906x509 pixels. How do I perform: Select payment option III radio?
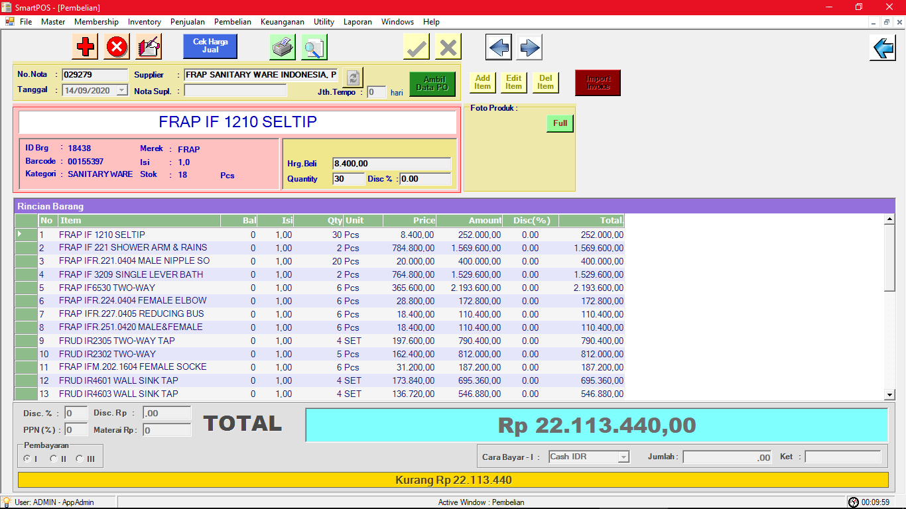pos(79,459)
